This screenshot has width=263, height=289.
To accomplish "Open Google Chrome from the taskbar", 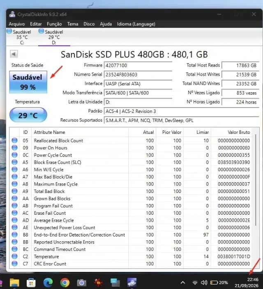I will point(65,282).
